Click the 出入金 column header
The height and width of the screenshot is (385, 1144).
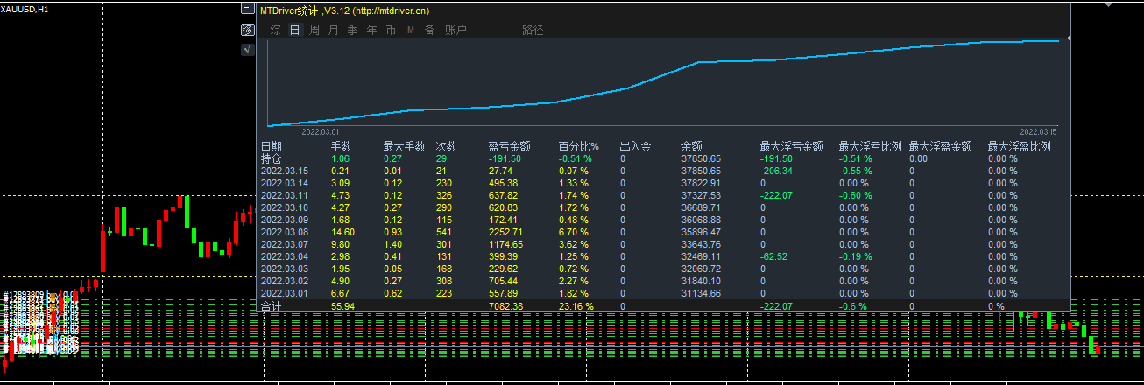[636, 147]
